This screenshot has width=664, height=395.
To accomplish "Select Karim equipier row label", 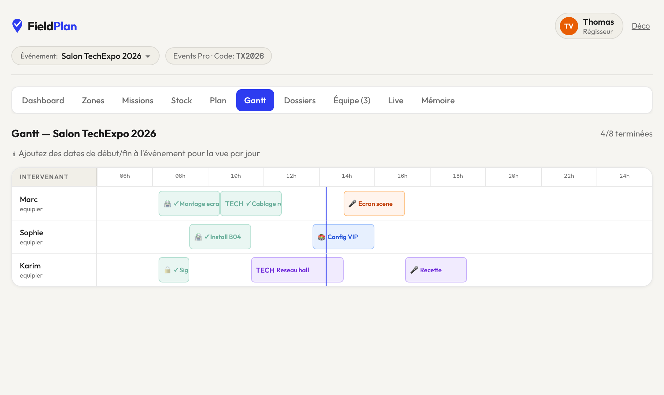I will pyautogui.click(x=54, y=270).
